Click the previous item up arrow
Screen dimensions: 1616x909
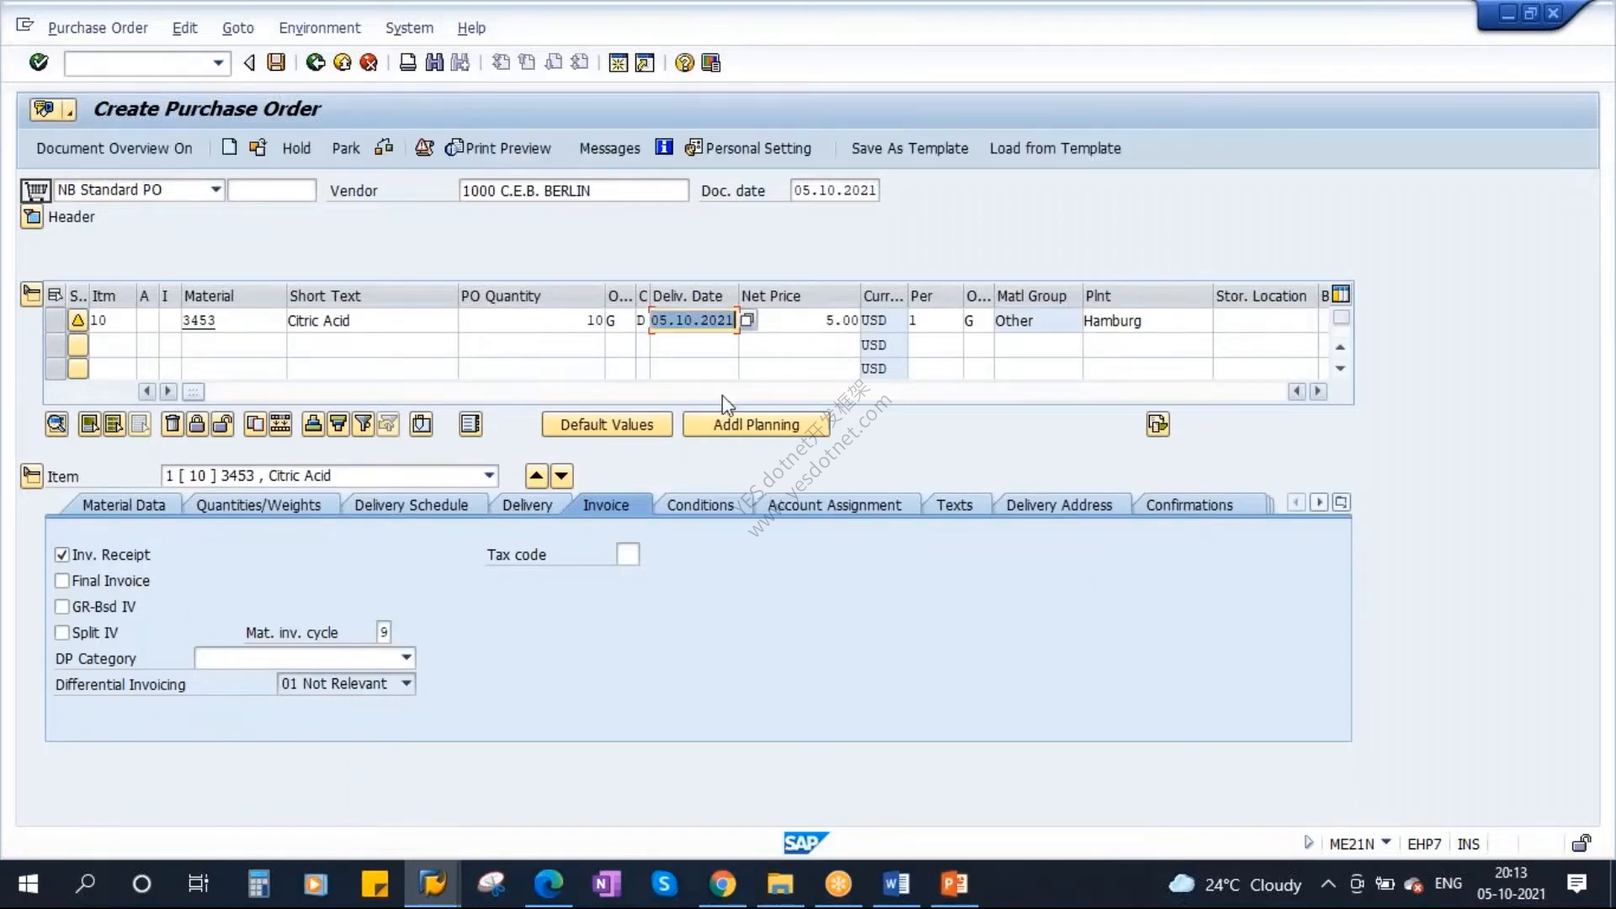pyautogui.click(x=536, y=476)
